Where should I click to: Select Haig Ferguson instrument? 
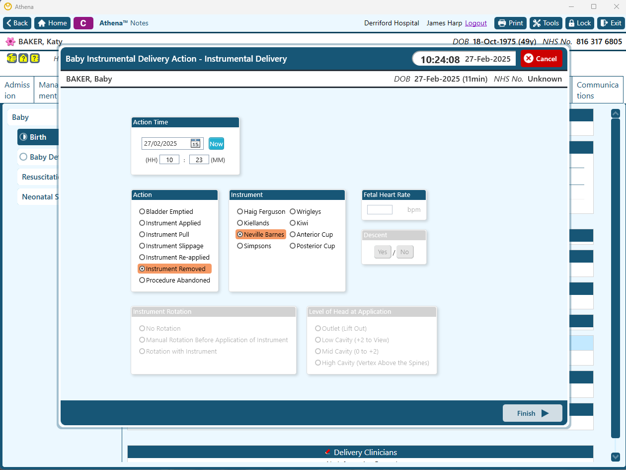pos(261,211)
